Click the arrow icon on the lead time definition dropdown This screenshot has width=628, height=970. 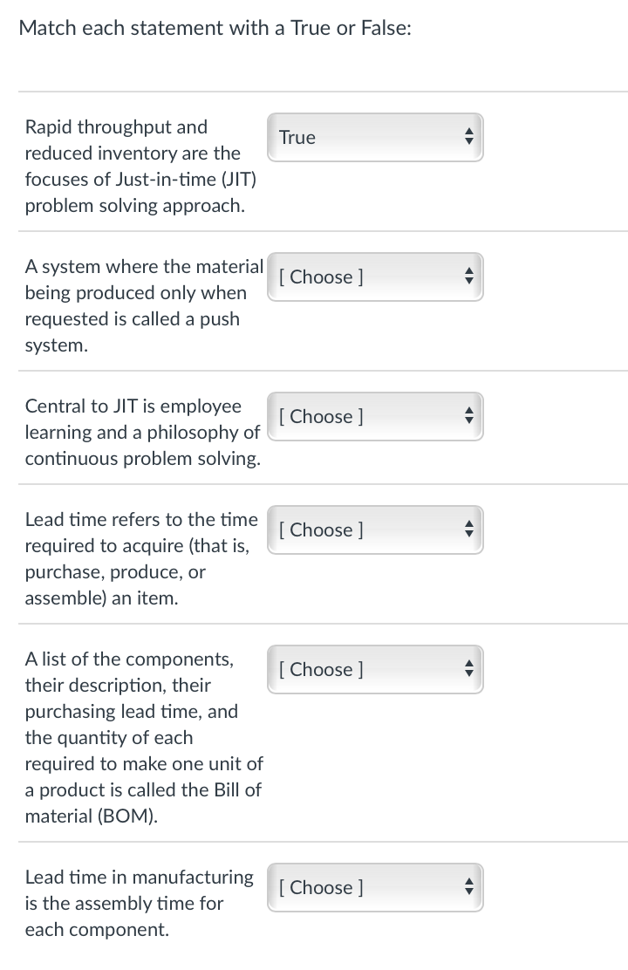tap(468, 529)
